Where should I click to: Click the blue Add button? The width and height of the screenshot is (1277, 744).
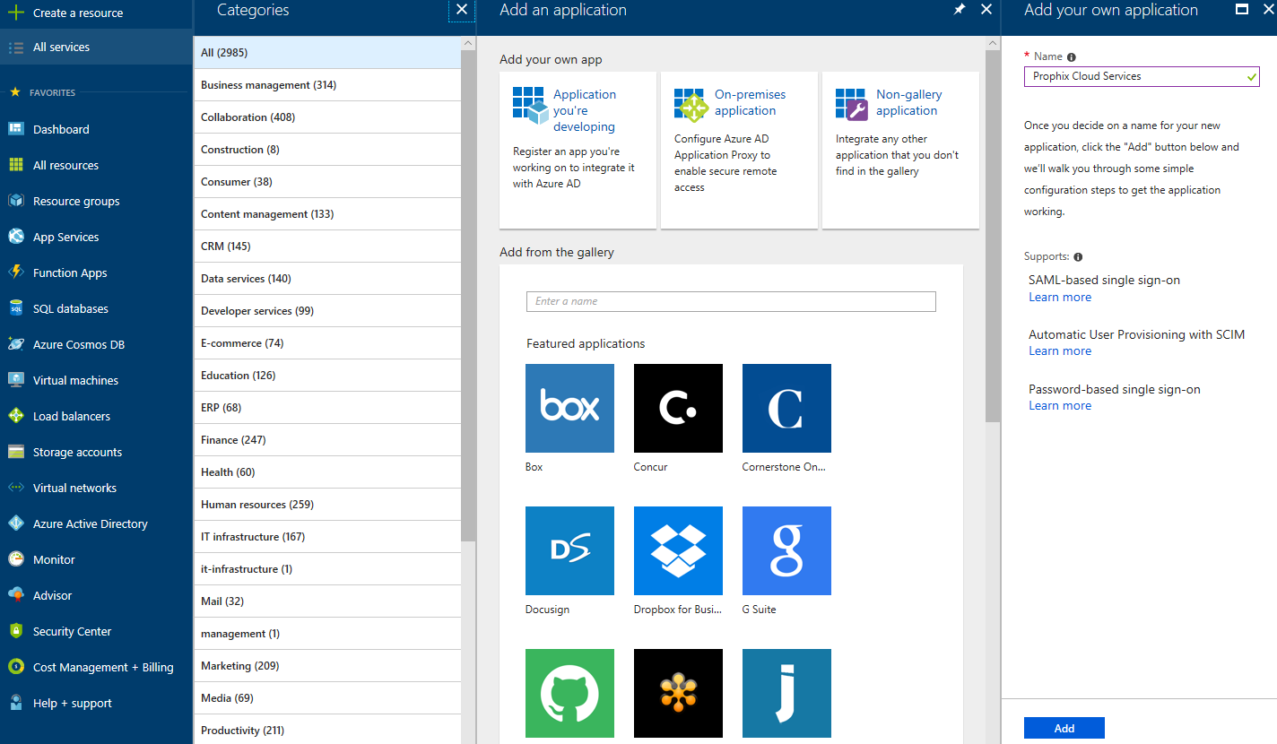pyautogui.click(x=1064, y=728)
